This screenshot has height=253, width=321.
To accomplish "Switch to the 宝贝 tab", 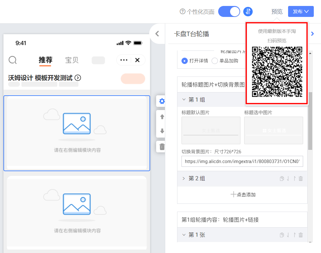I will (x=72, y=60).
